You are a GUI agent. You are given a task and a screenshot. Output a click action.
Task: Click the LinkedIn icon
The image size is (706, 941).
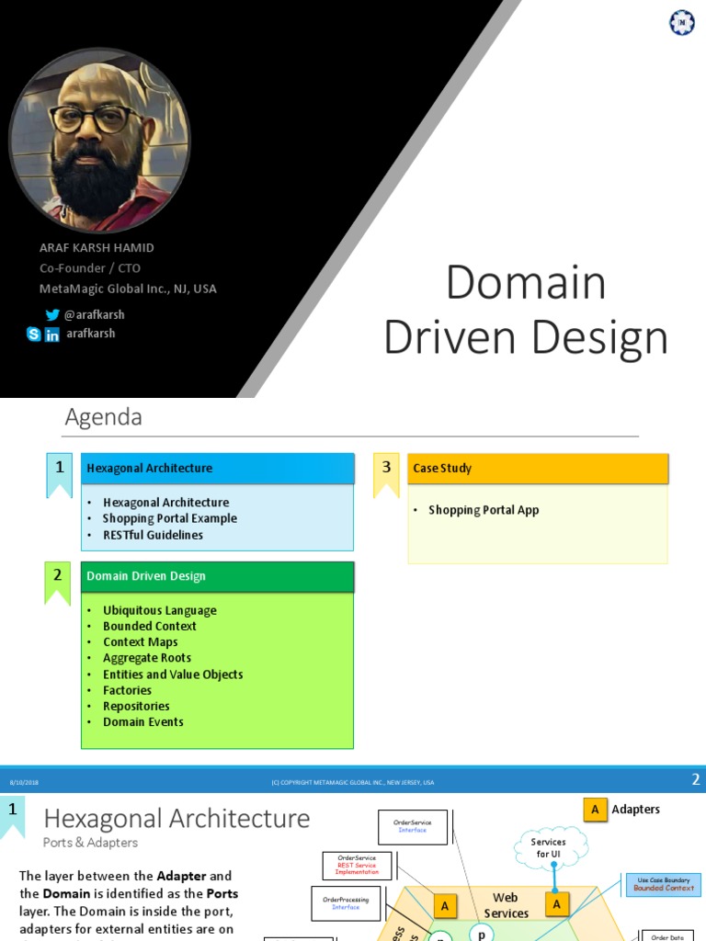click(52, 334)
